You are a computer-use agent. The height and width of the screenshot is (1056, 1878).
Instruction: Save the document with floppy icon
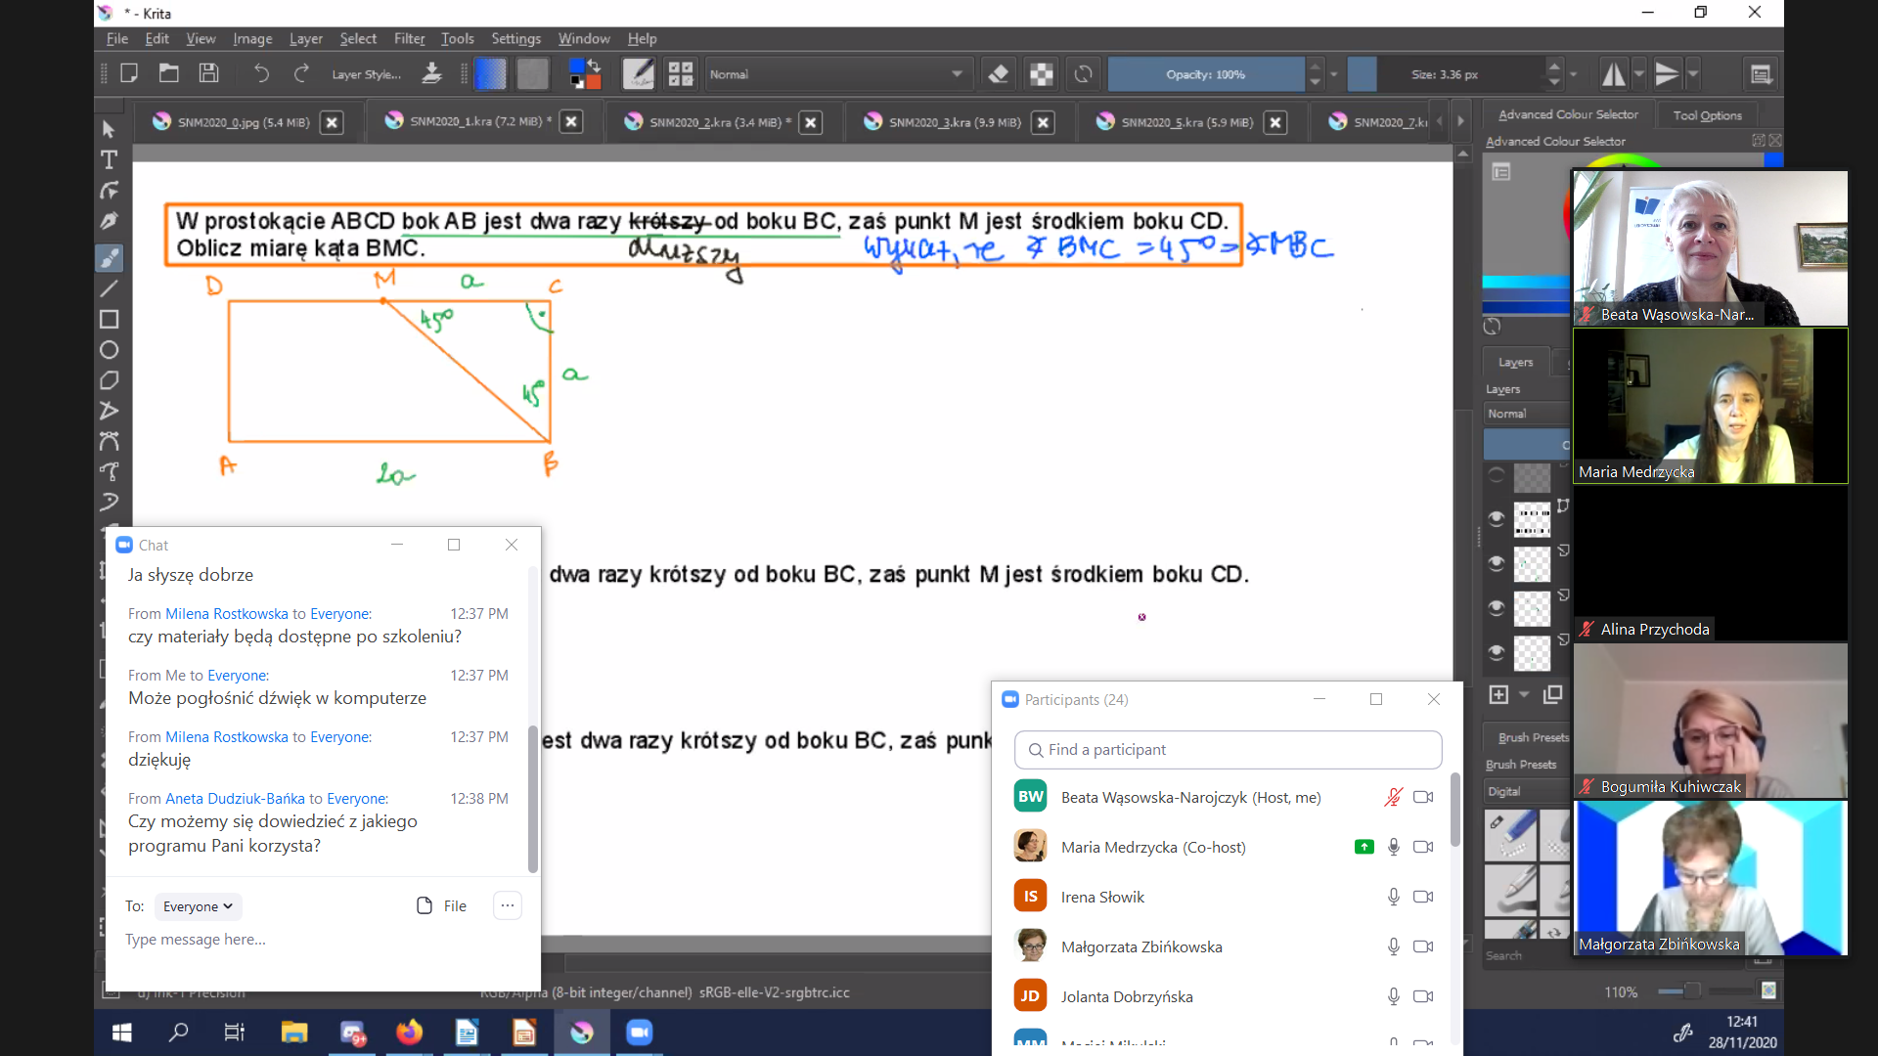point(208,73)
